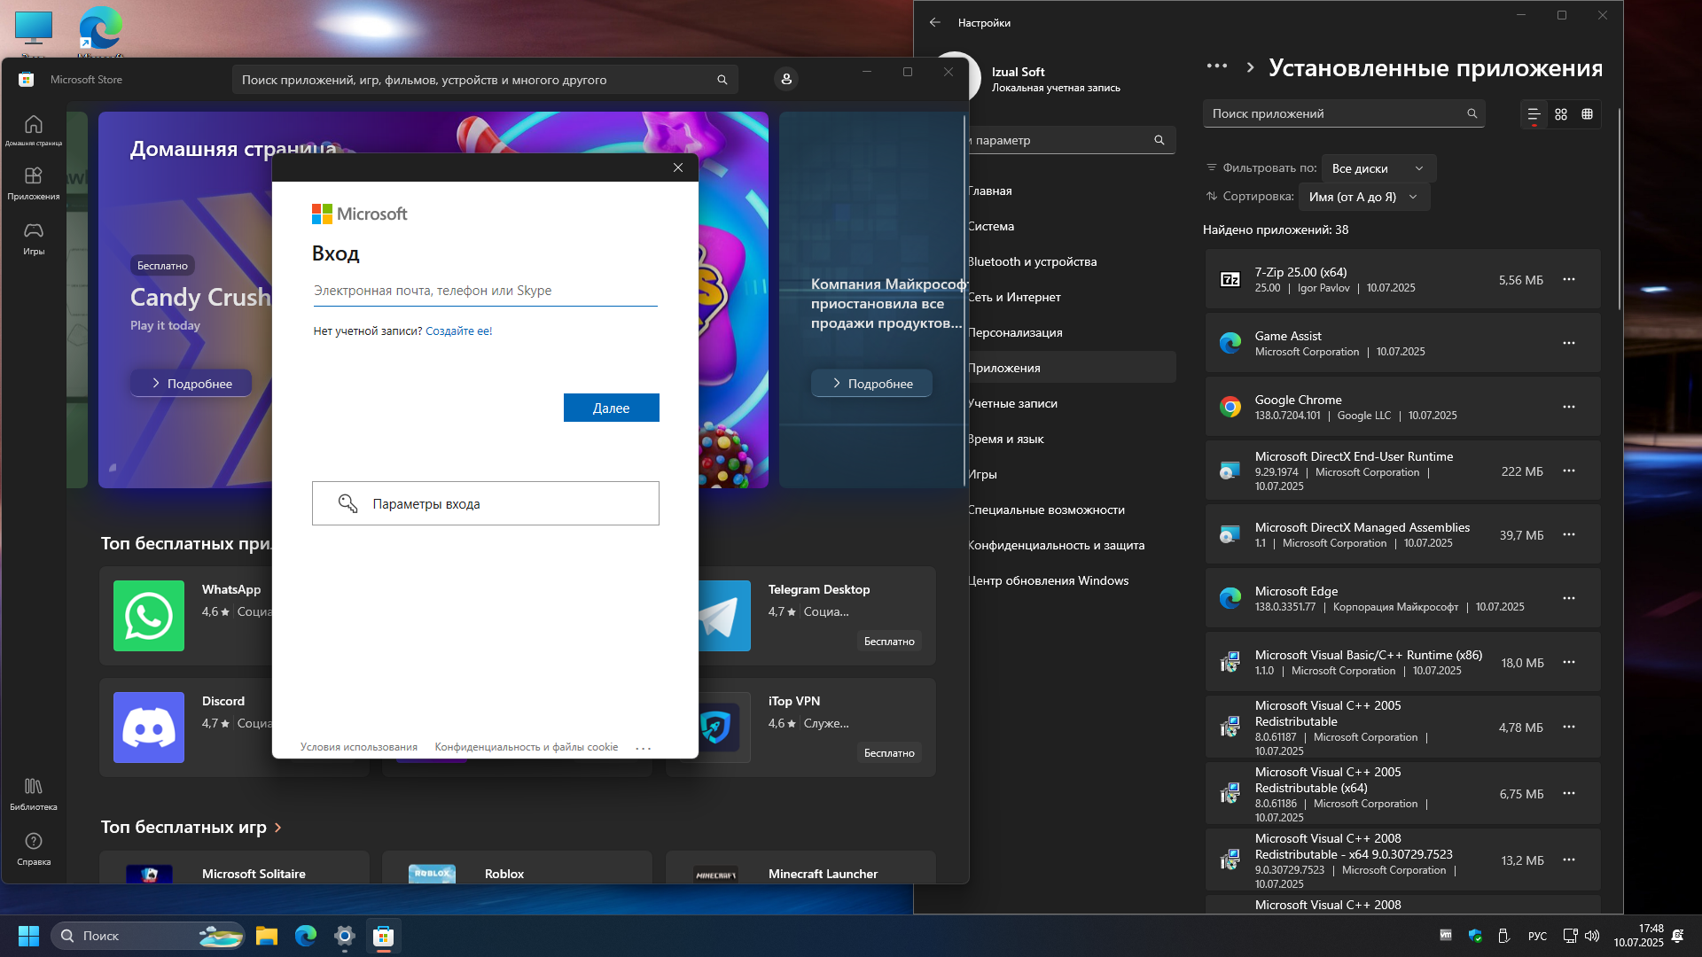Click Google Chrome entry in installed apps
Screen dimensions: 1702x957
click(1403, 407)
